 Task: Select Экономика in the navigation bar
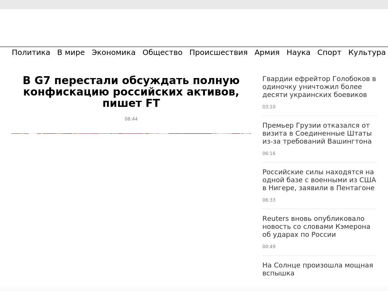pyautogui.click(x=113, y=53)
